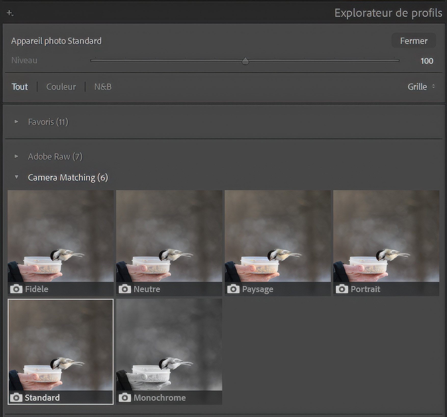This screenshot has height=417, width=447.
Task: Select the Couleur filter tab
Action: pos(61,87)
